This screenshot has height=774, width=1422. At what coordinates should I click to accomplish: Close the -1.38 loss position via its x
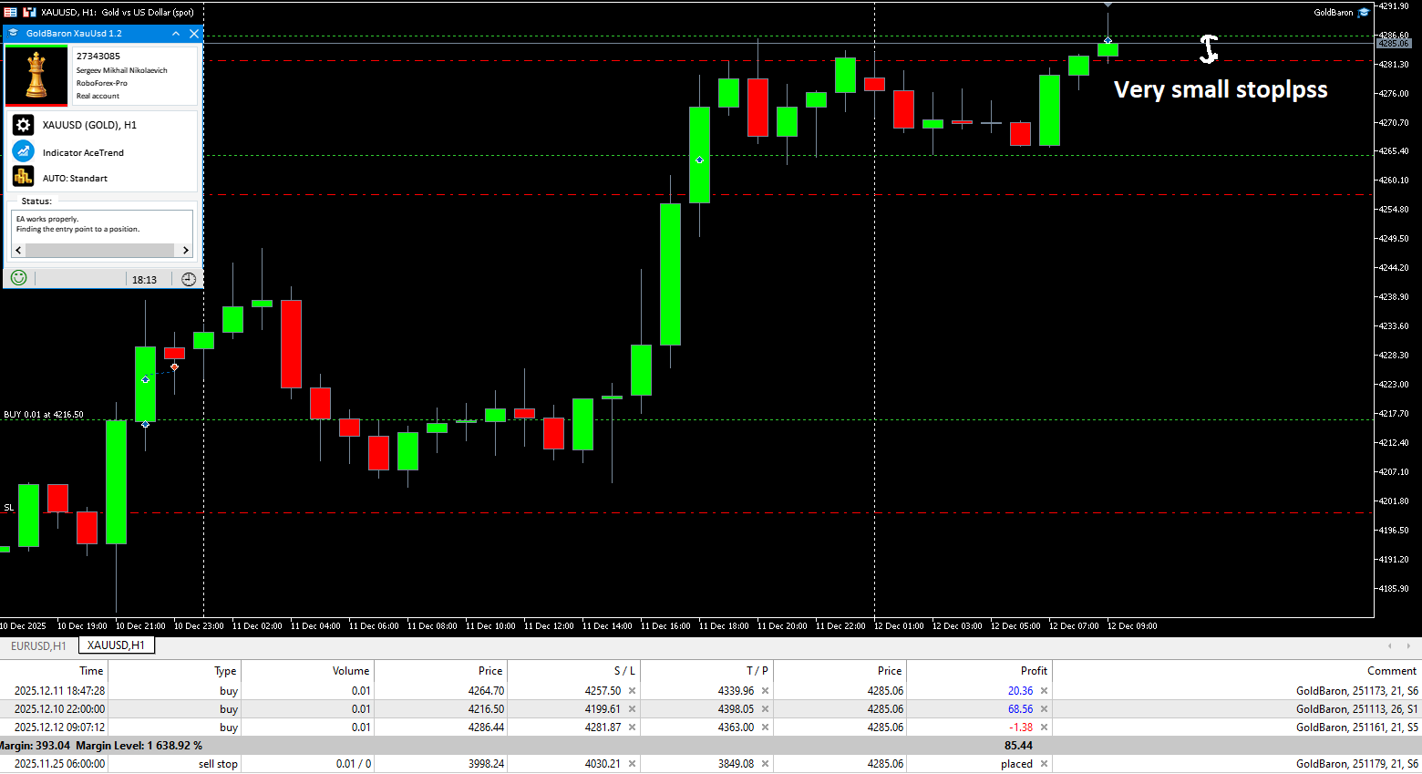(x=1044, y=728)
